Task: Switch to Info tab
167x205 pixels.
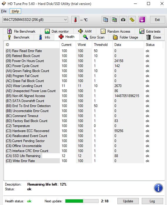Action: (x=44, y=37)
